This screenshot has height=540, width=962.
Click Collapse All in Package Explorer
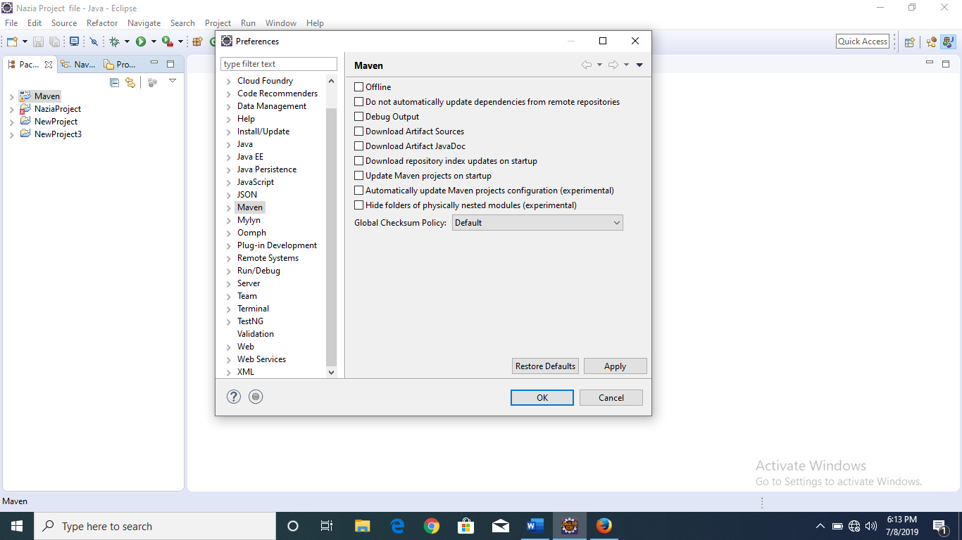115,82
